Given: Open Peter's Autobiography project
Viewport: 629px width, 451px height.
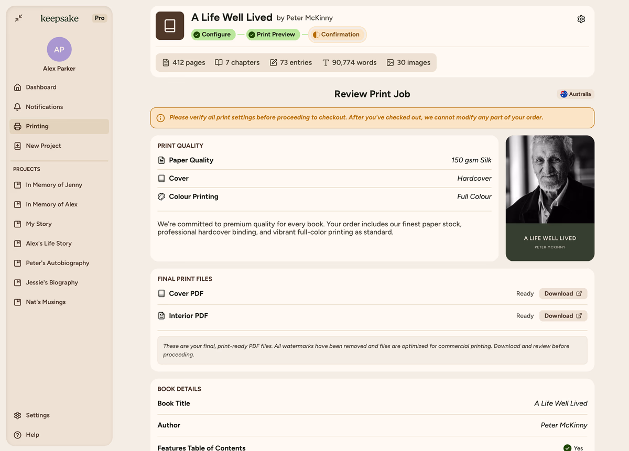Looking at the screenshot, I should click(x=58, y=263).
